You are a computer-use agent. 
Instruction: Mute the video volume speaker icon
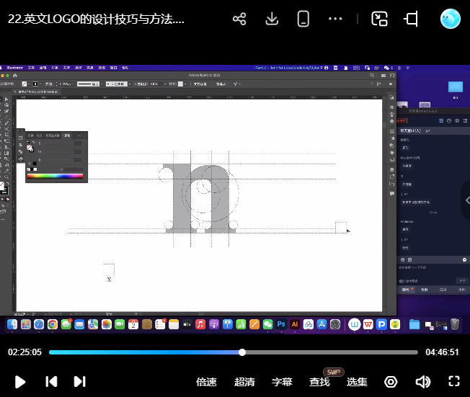coord(423,382)
